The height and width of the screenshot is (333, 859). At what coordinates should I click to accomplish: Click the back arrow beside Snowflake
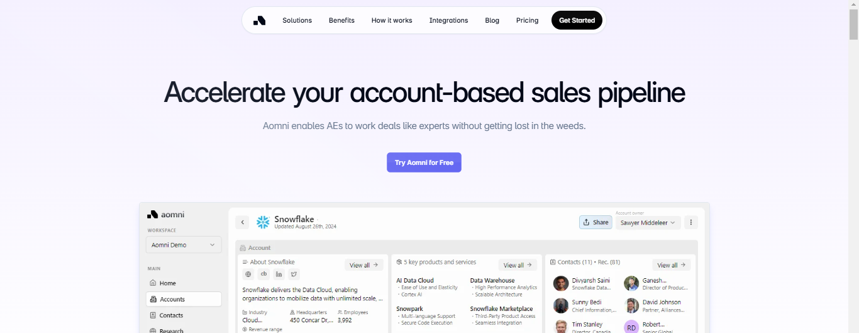(x=242, y=222)
